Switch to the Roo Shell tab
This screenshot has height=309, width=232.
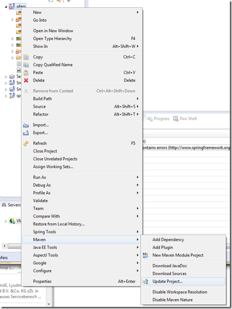(185, 118)
